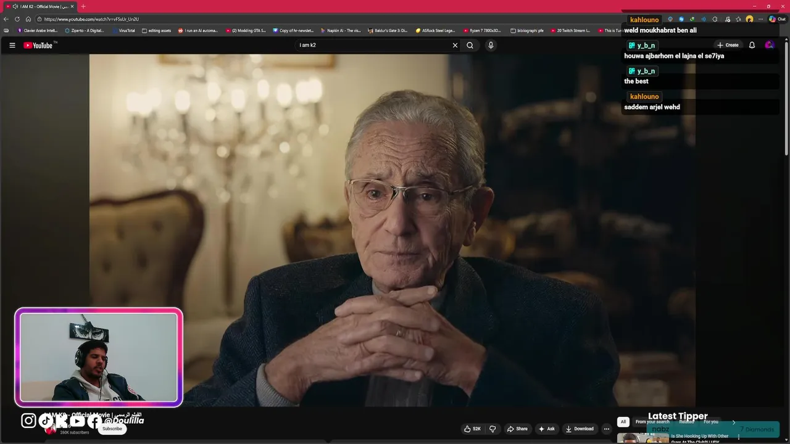The width and height of the screenshot is (790, 444).
Task: Like the video with 52K thumbs-up
Action: click(472, 429)
